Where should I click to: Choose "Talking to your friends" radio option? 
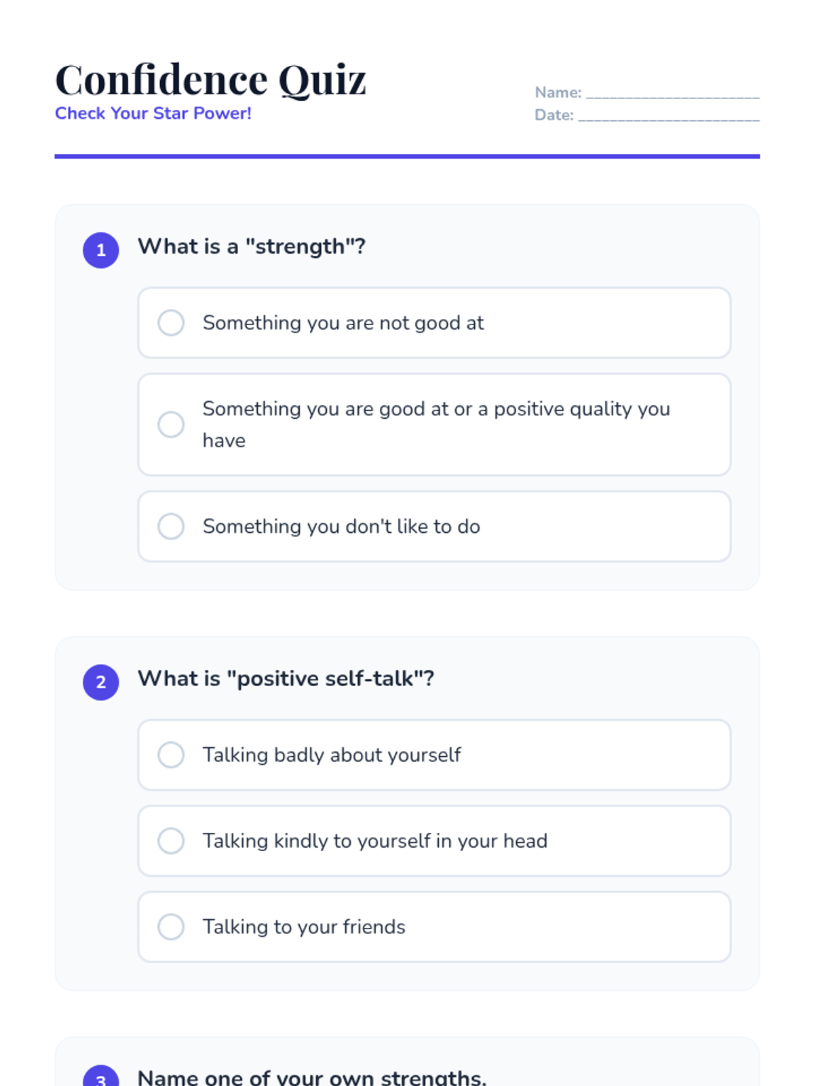(171, 927)
